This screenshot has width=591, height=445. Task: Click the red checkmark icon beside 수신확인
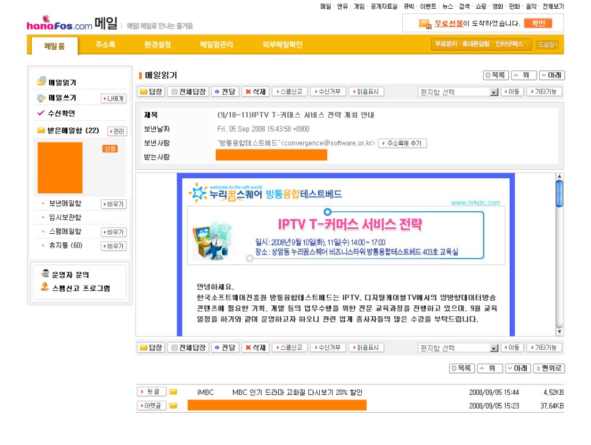pos(41,113)
